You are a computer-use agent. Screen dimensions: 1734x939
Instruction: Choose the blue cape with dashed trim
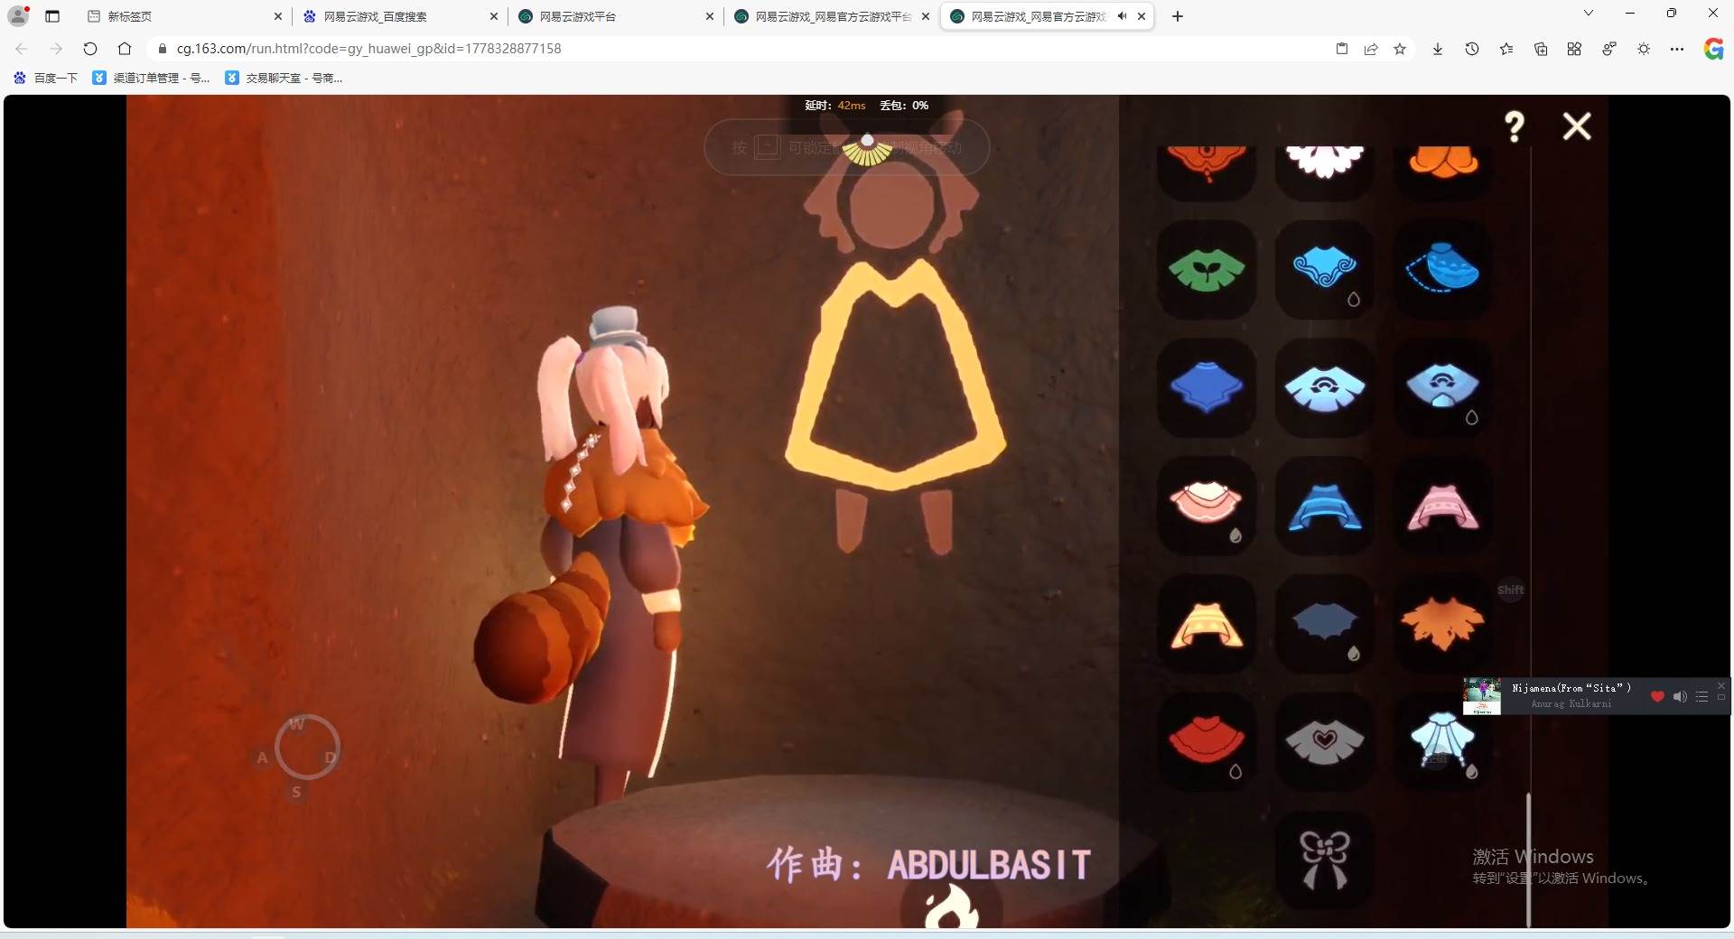[x=1442, y=270]
